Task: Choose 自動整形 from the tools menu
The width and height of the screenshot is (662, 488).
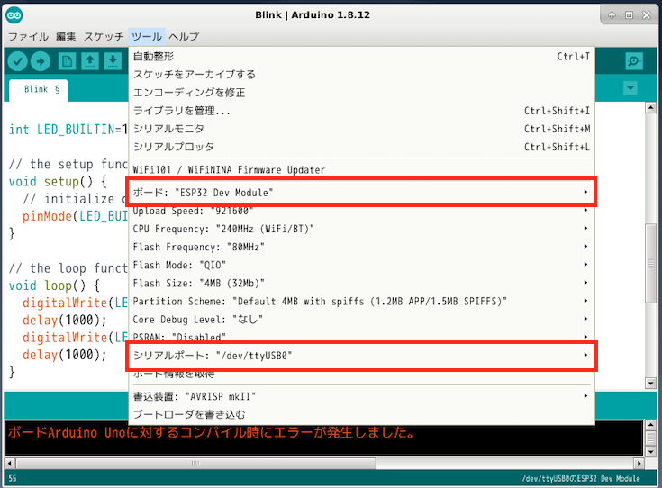Action: 160,57
